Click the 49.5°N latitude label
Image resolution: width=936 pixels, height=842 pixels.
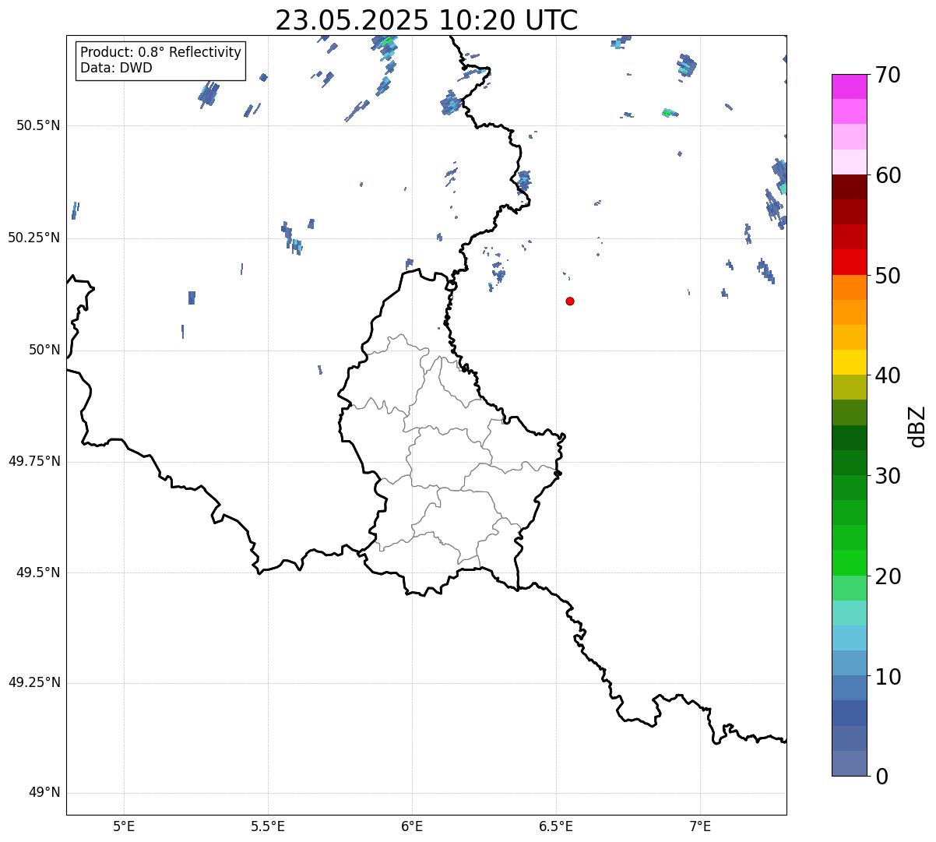point(38,572)
